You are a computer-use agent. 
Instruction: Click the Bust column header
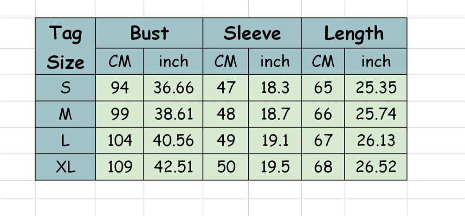[149, 33]
